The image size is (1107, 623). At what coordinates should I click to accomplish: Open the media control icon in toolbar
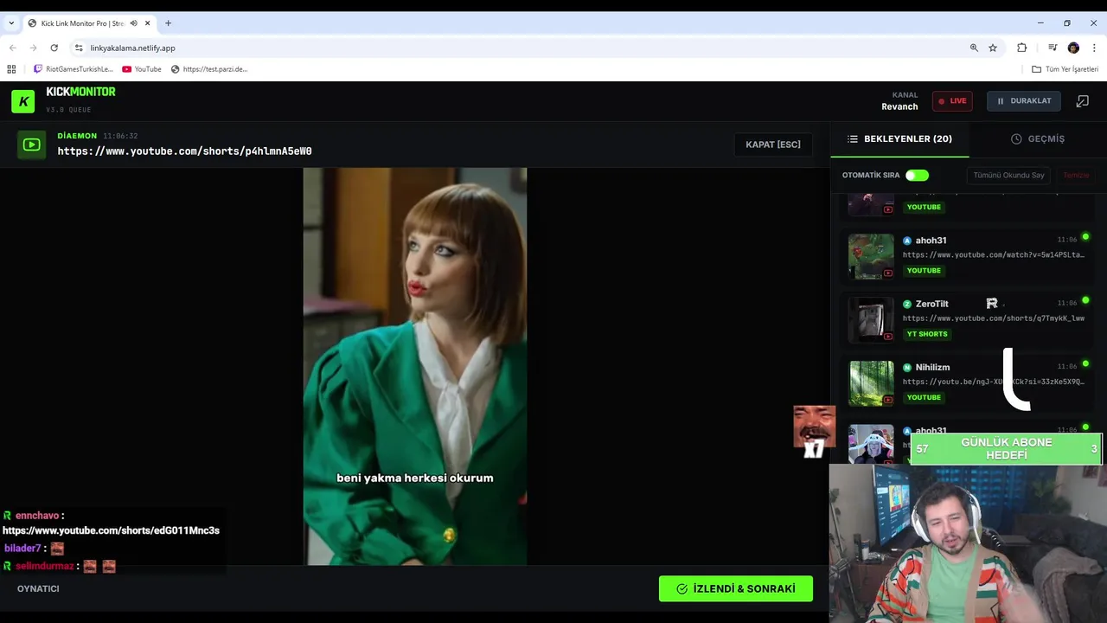[x=1053, y=48]
